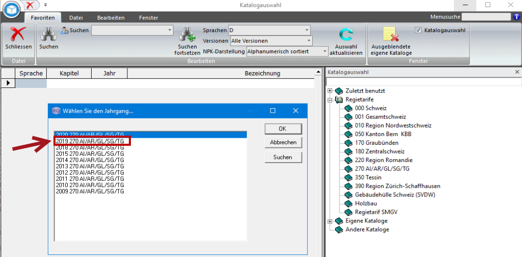Click the Abbrechen button in dialog
Viewport: 522px width, 257px height.
283,142
